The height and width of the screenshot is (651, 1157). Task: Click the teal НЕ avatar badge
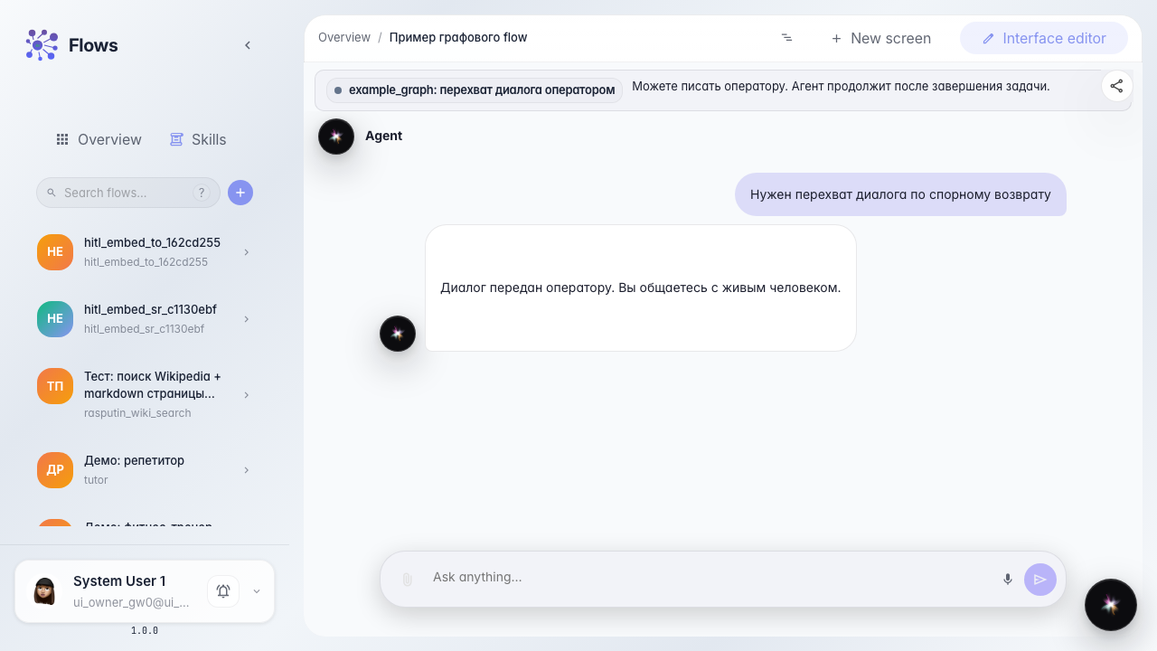(x=55, y=319)
